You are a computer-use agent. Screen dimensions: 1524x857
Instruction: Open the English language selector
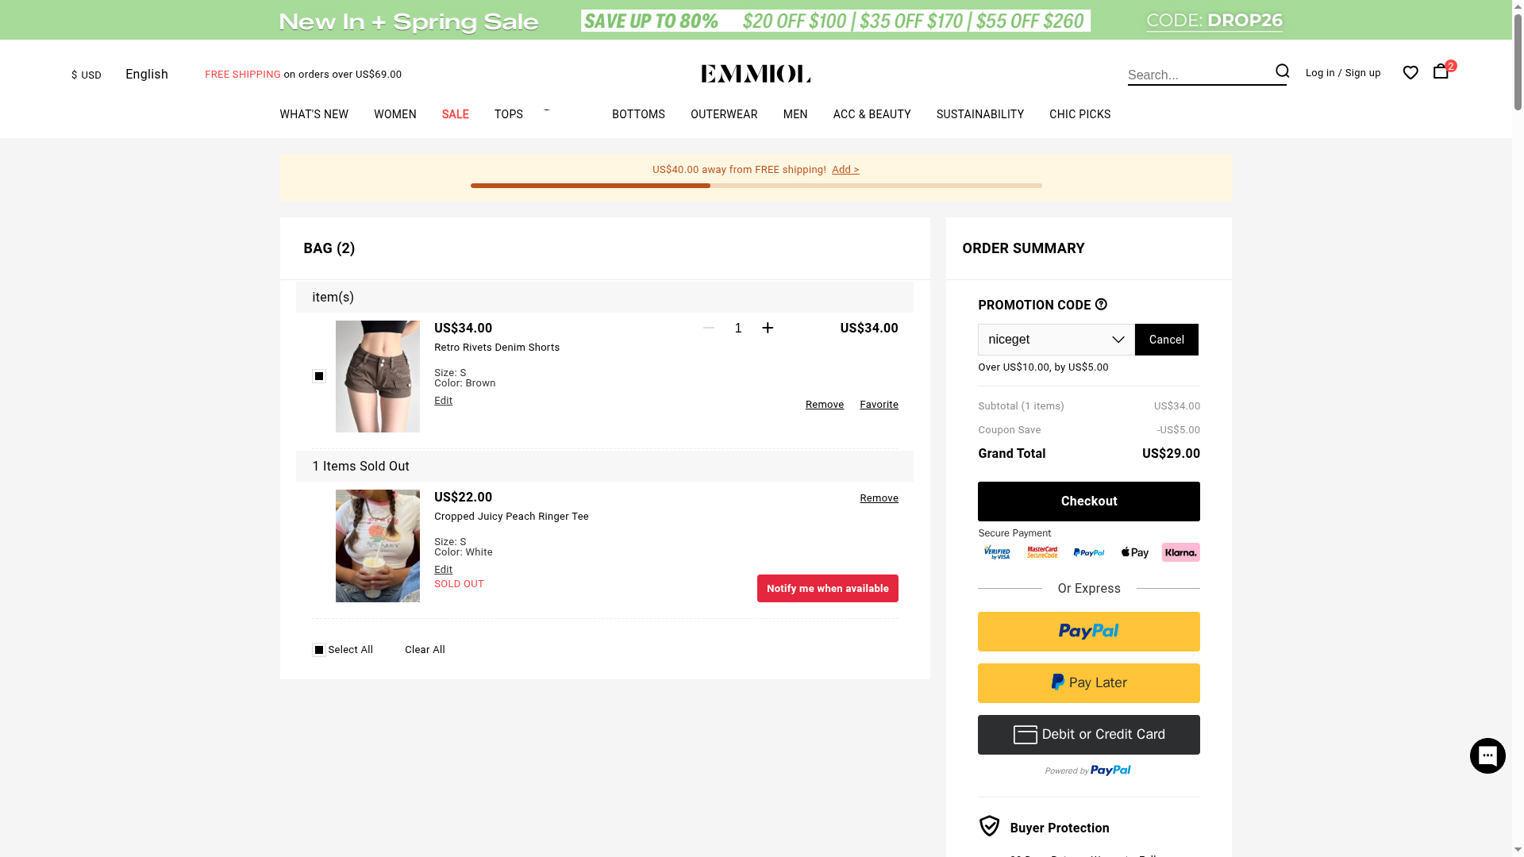click(x=147, y=75)
